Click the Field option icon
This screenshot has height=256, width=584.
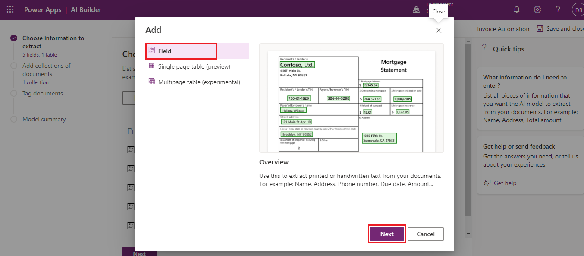point(151,51)
